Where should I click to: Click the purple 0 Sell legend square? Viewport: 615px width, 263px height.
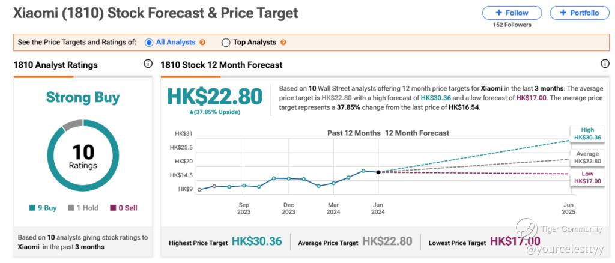pyautogui.click(x=113, y=208)
